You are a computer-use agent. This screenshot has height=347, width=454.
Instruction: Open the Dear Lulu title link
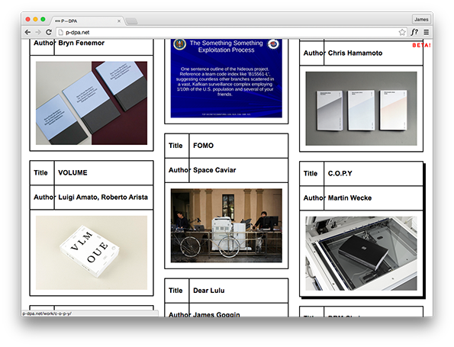point(209,291)
